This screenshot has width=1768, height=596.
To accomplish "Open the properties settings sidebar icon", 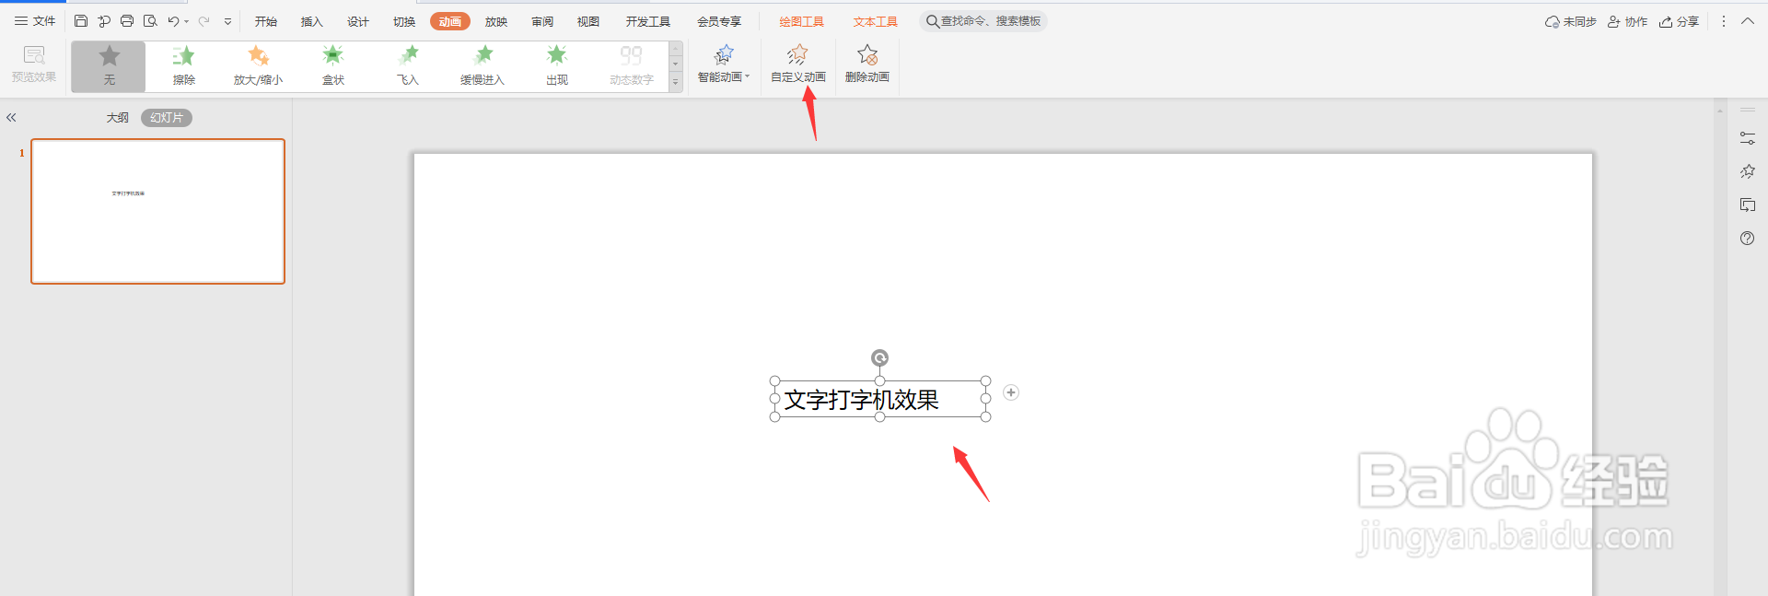I will click(1748, 138).
